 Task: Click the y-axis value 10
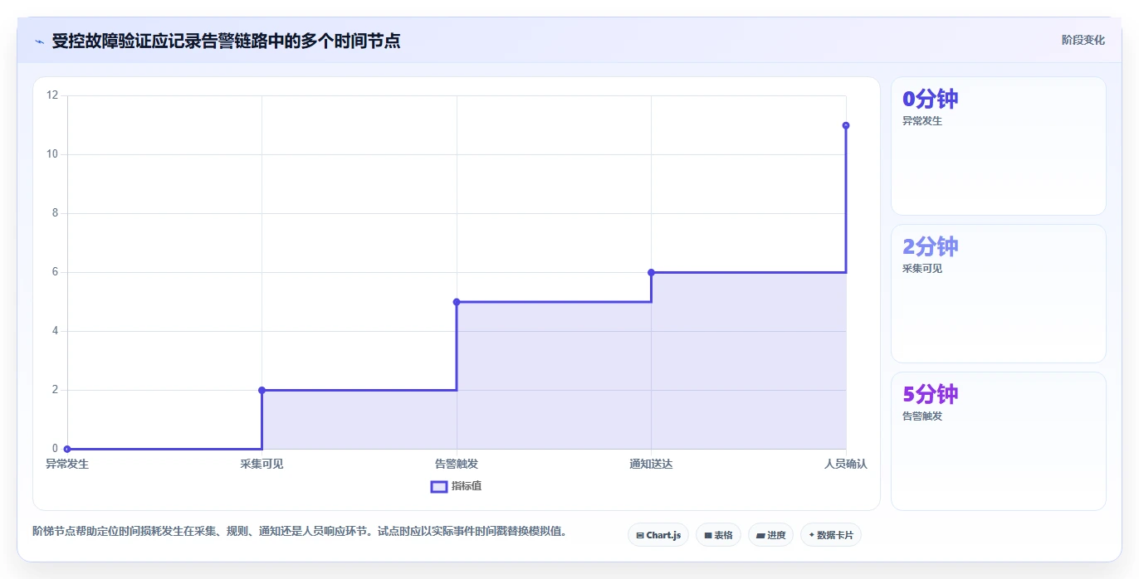click(x=52, y=154)
